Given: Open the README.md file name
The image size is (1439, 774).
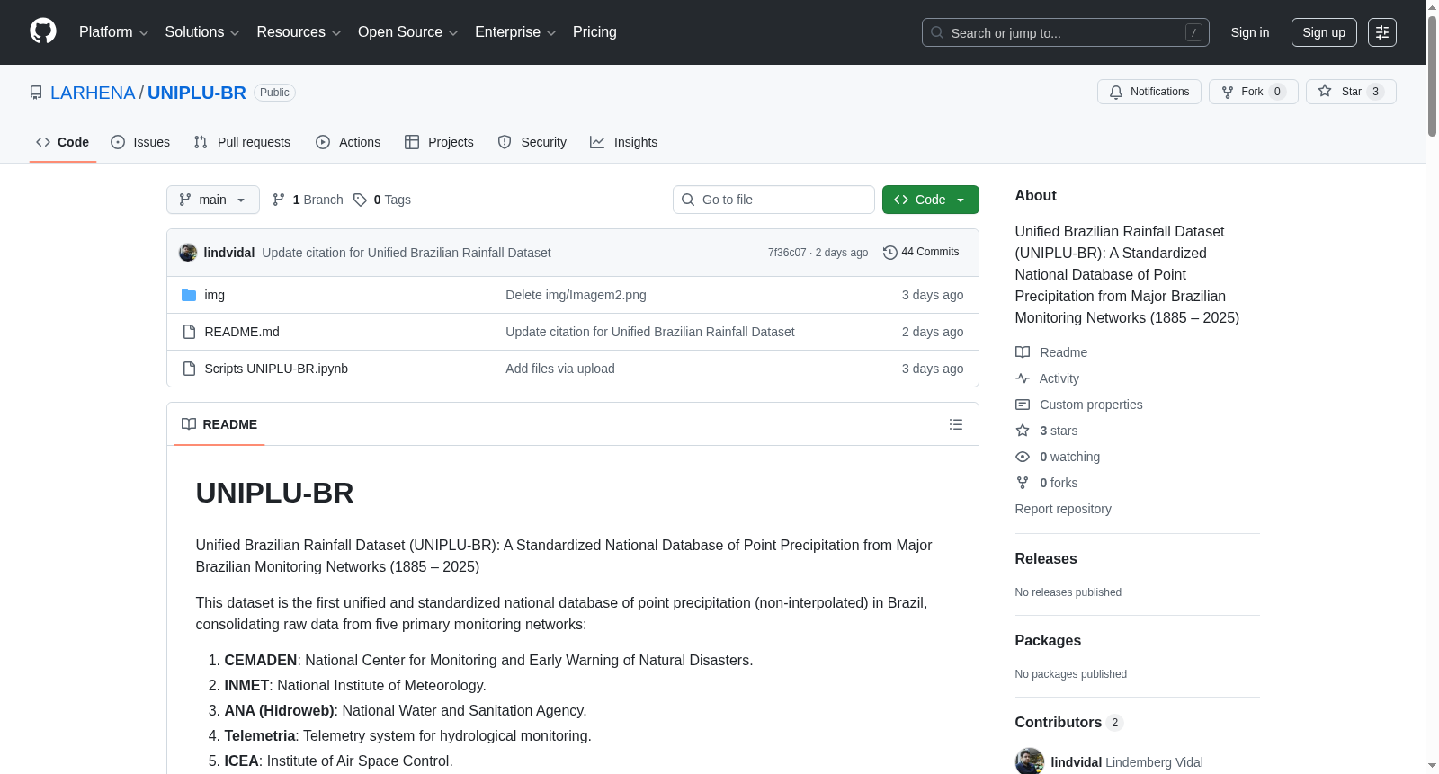Looking at the screenshot, I should tap(242, 332).
